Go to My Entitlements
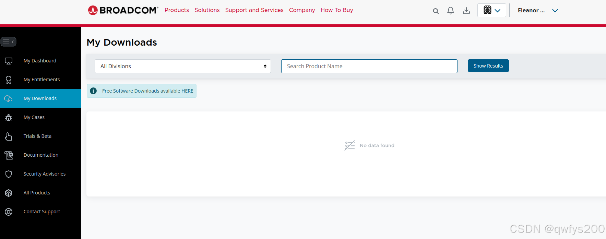606x239 pixels. coord(40,80)
